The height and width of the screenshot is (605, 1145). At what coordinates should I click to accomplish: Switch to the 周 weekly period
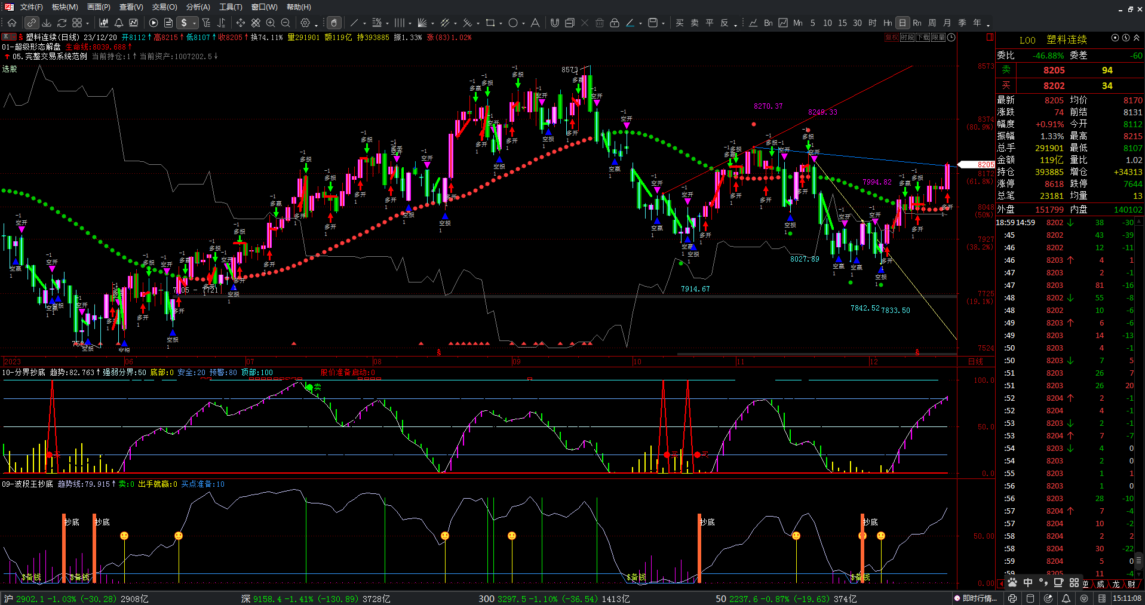tap(932, 23)
